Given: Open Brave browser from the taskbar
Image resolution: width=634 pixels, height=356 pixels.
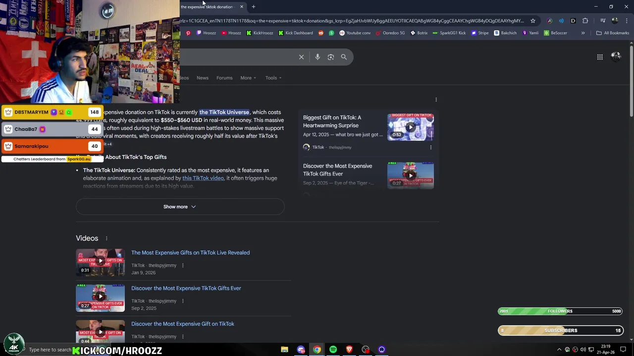Looking at the screenshot, I should tap(349, 350).
